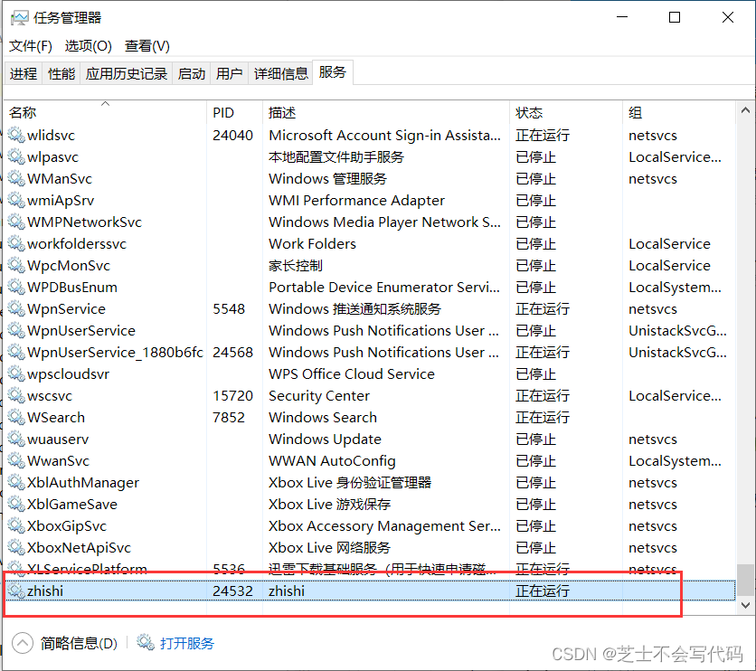Open the 文件(F) menu
Image resolution: width=756 pixels, height=671 pixels.
[31, 46]
